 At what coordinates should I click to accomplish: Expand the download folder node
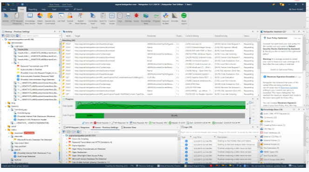pos(9,133)
